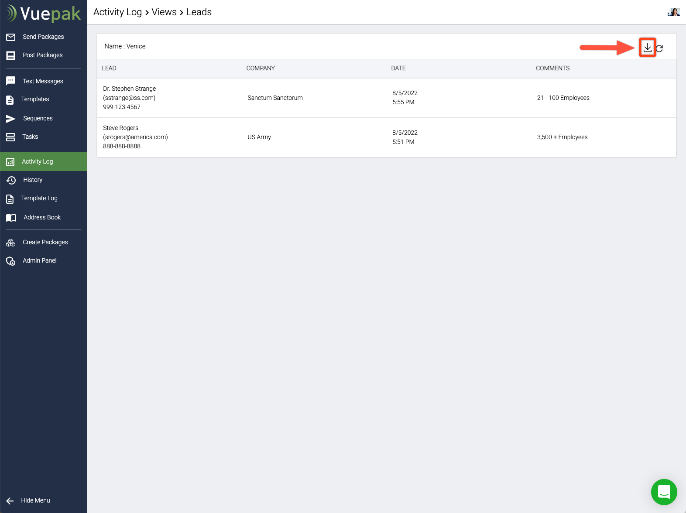Click the user profile avatar
This screenshot has width=686, height=513.
[673, 12]
